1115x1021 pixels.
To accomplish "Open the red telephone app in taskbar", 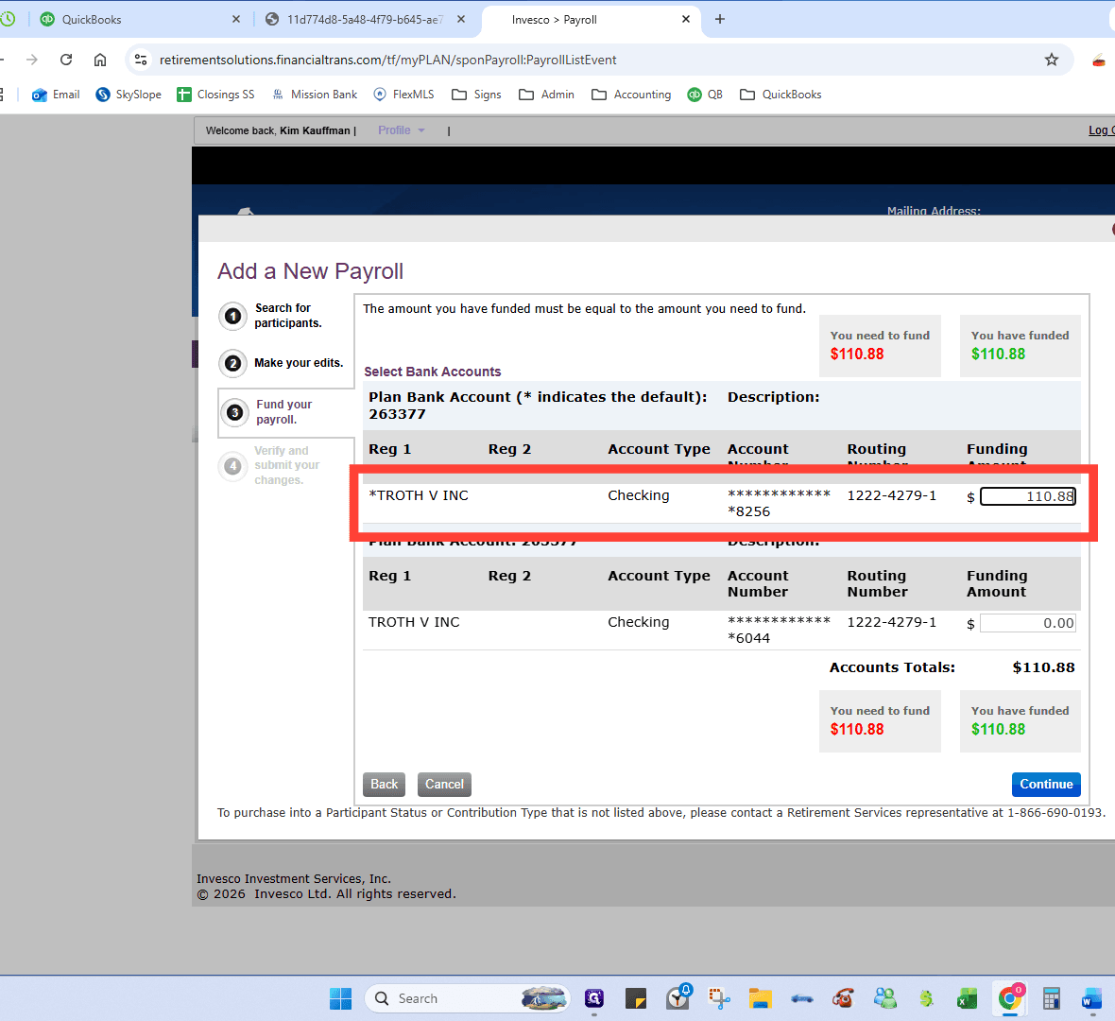I will [844, 998].
